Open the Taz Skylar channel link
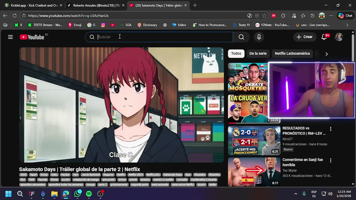Image resolution: width=356 pixels, height=200 pixels. [x=290, y=171]
